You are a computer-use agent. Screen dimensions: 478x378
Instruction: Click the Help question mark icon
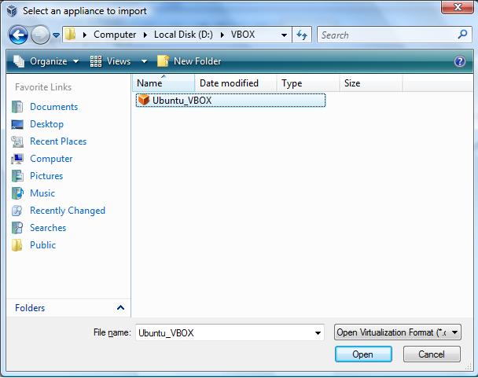coord(460,61)
